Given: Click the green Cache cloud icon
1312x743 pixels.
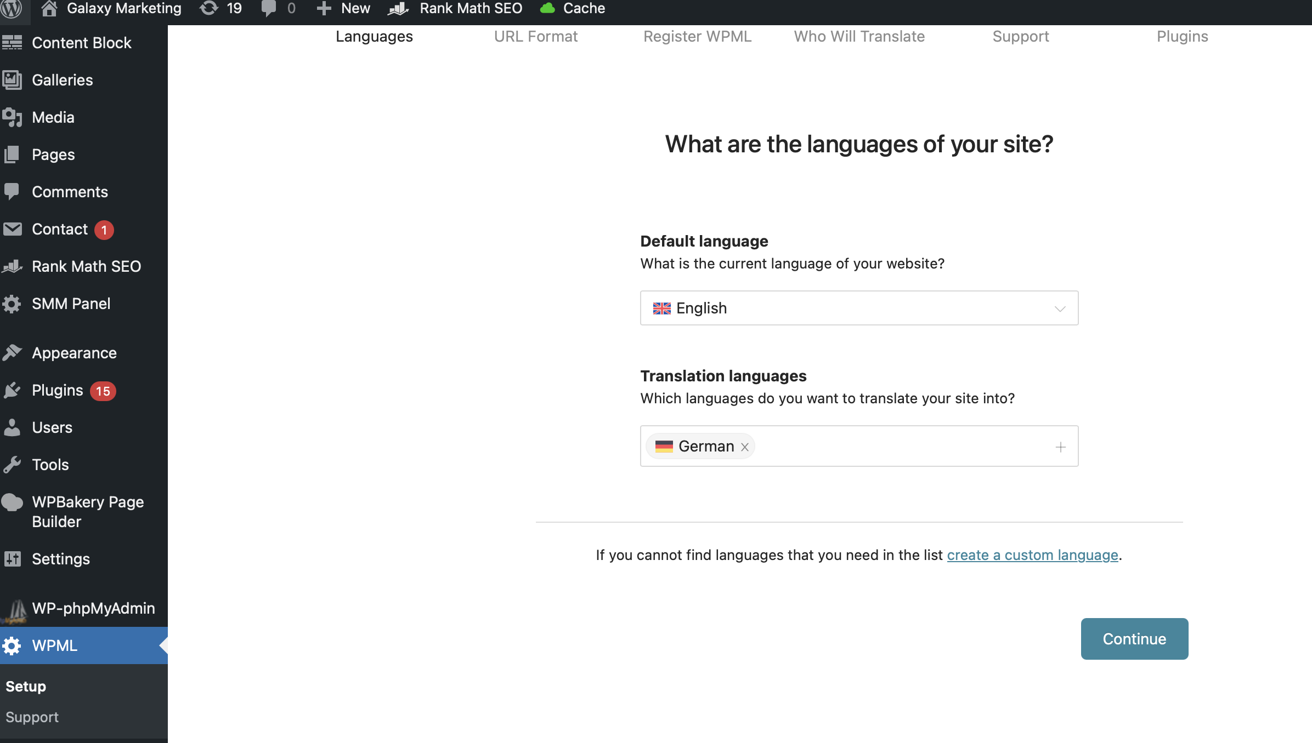Looking at the screenshot, I should [547, 8].
